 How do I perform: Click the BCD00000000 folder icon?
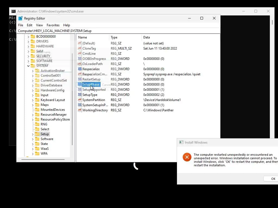[x=33, y=37]
